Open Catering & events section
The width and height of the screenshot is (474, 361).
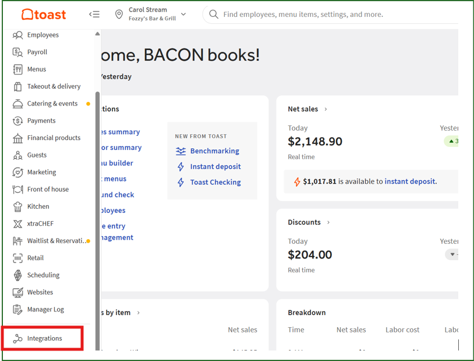(52, 104)
